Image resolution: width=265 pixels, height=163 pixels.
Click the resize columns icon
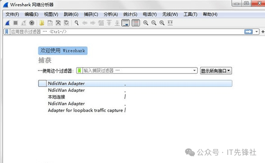click(170, 23)
